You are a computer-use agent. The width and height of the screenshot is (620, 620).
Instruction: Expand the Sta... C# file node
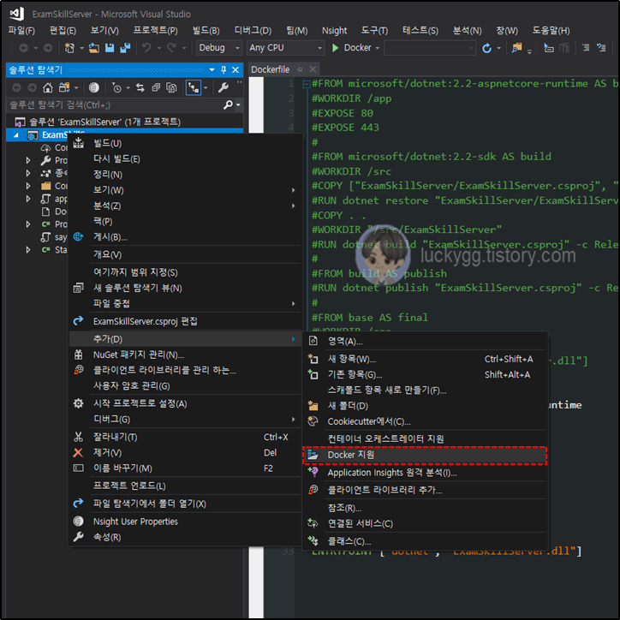click(28, 250)
